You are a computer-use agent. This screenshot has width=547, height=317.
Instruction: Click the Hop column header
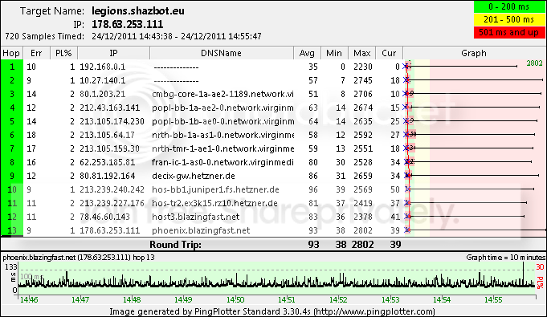pos(11,53)
